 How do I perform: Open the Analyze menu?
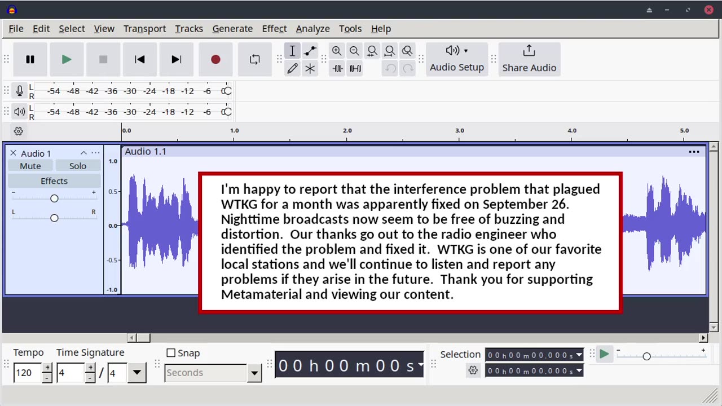312,28
